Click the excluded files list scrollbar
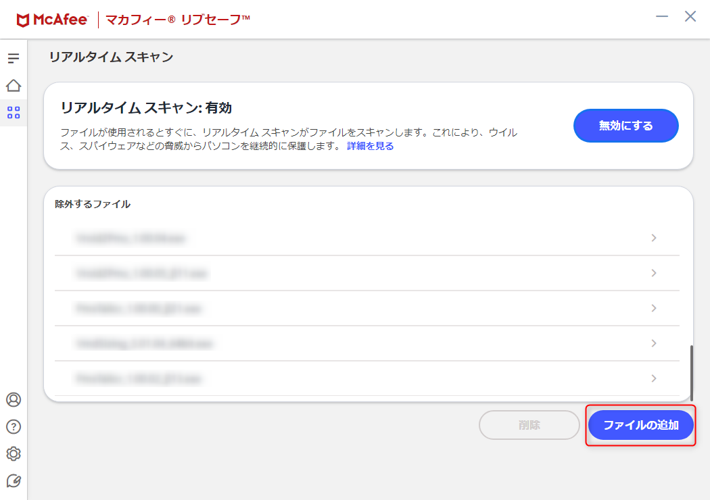 click(692, 373)
